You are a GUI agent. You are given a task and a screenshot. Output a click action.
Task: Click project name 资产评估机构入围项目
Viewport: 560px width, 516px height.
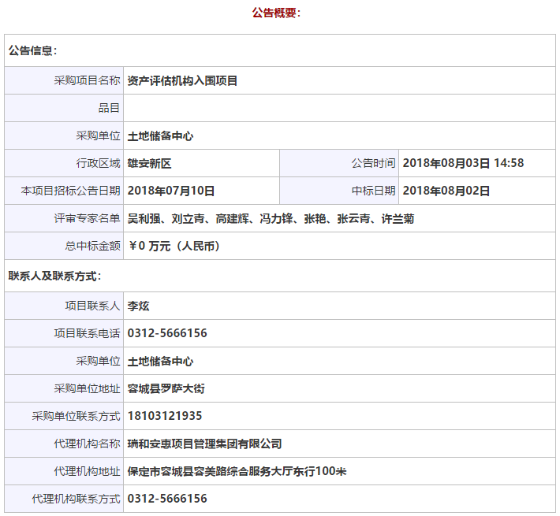[182, 80]
